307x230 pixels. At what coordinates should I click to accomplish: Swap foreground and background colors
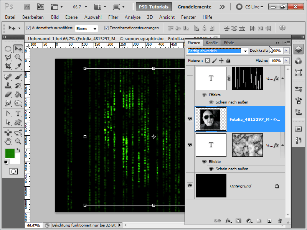(18, 150)
